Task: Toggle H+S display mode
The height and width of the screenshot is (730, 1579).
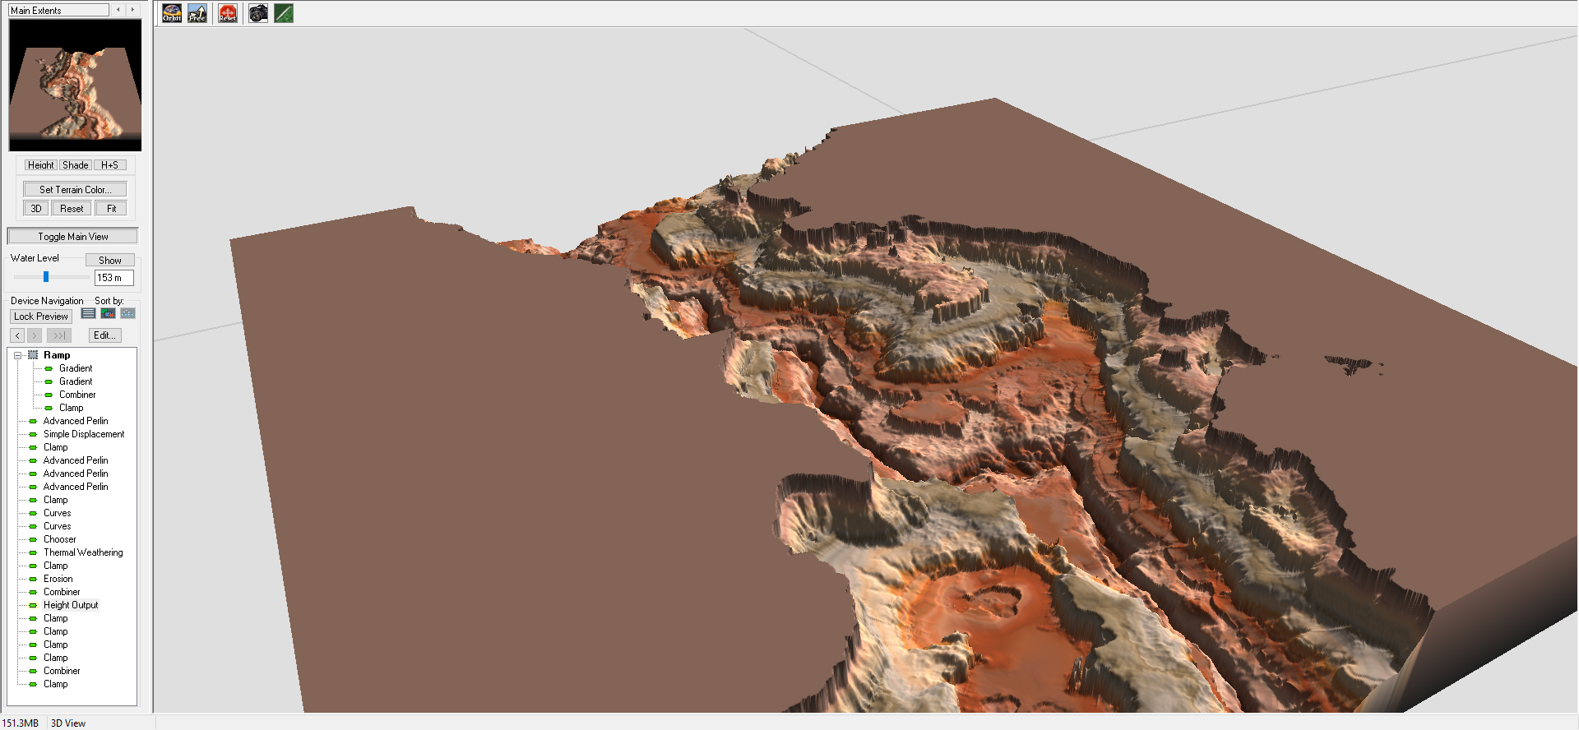Action: (x=109, y=165)
